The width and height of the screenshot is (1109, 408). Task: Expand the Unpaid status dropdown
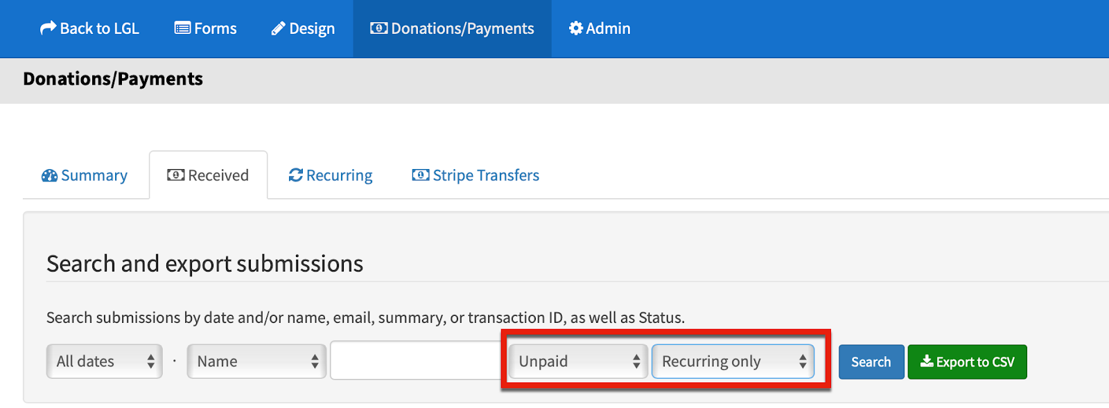coord(578,362)
